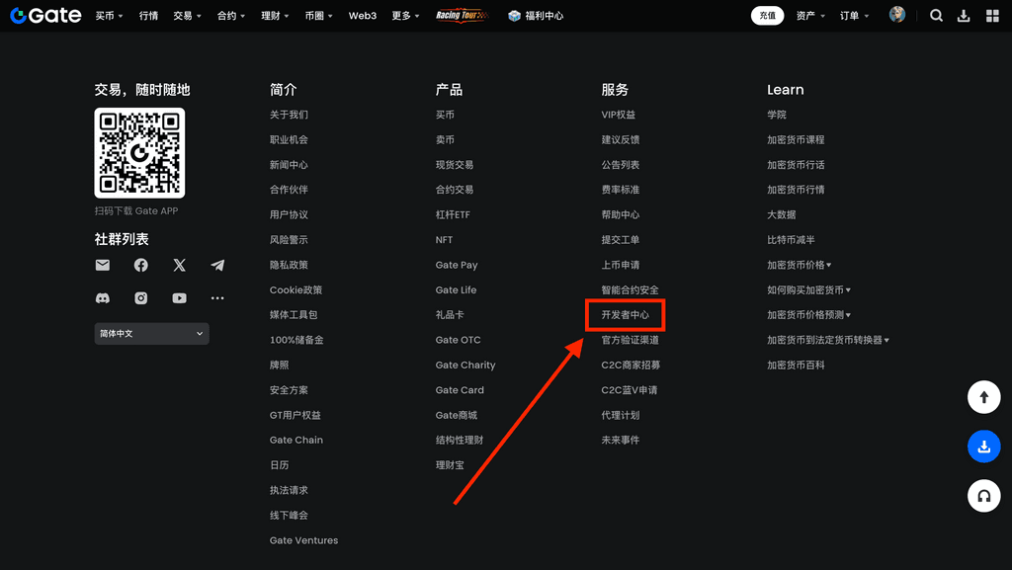Click the Telegram icon
Image resolution: width=1012 pixels, height=570 pixels.
(x=217, y=266)
